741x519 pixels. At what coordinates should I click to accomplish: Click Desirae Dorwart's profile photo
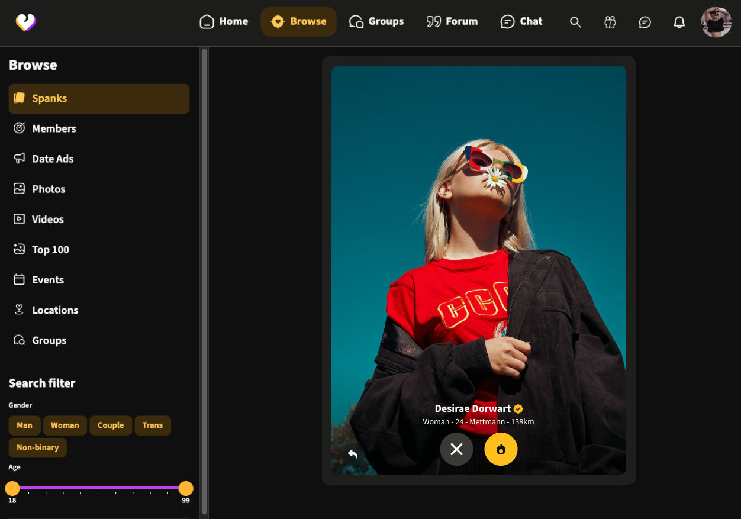tap(478, 237)
